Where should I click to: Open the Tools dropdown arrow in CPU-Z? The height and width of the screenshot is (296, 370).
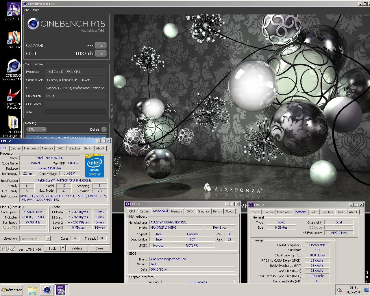(63, 248)
